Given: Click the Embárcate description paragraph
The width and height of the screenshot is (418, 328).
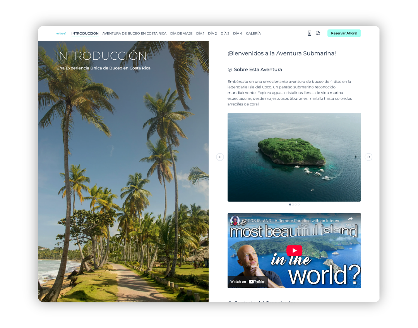Looking at the screenshot, I should pyautogui.click(x=290, y=93).
